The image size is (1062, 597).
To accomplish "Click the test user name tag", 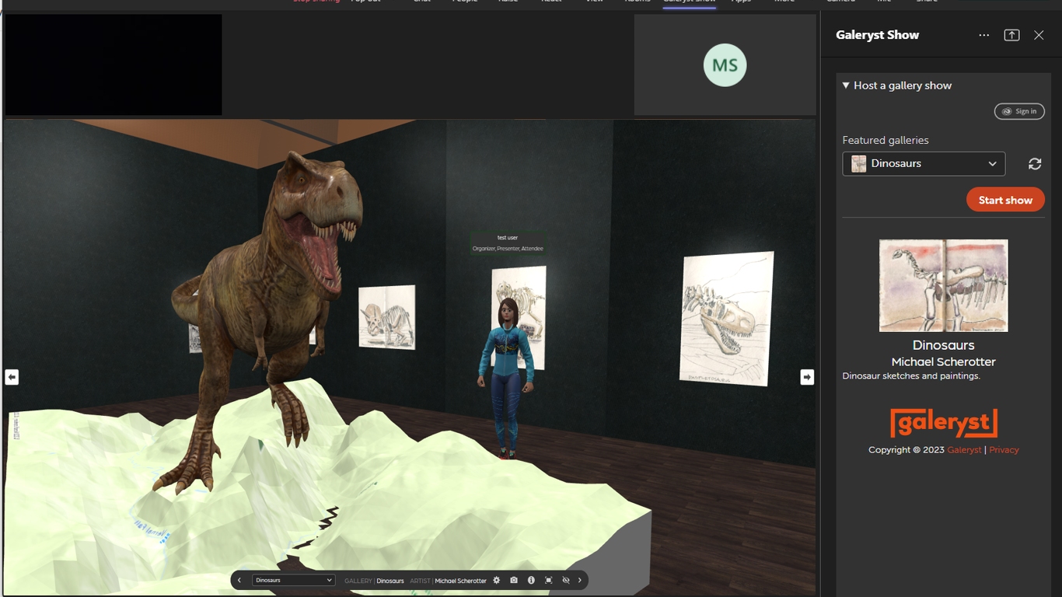I will point(508,238).
